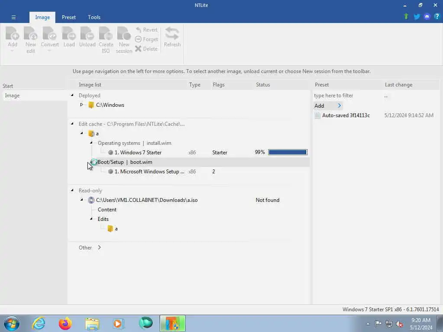Screen dimensions: 443x332
Task: Click the Delete toolbar item
Action: (146, 48)
